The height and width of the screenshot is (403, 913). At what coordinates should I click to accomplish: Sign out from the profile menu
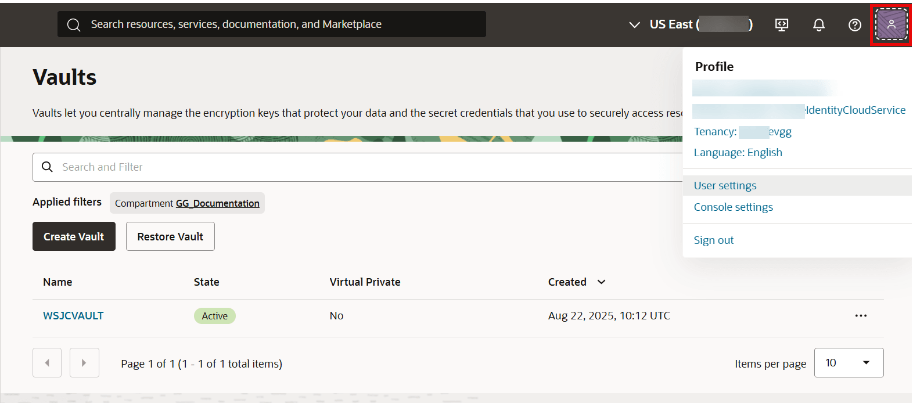pyautogui.click(x=713, y=240)
